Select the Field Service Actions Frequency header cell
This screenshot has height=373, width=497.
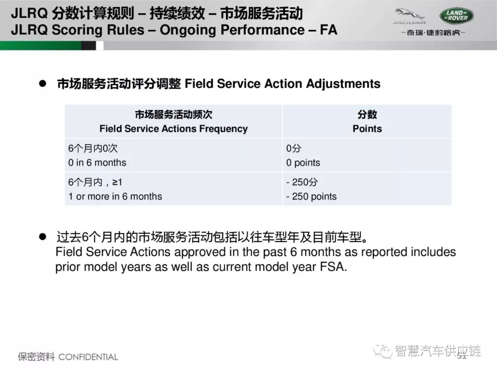click(x=173, y=122)
